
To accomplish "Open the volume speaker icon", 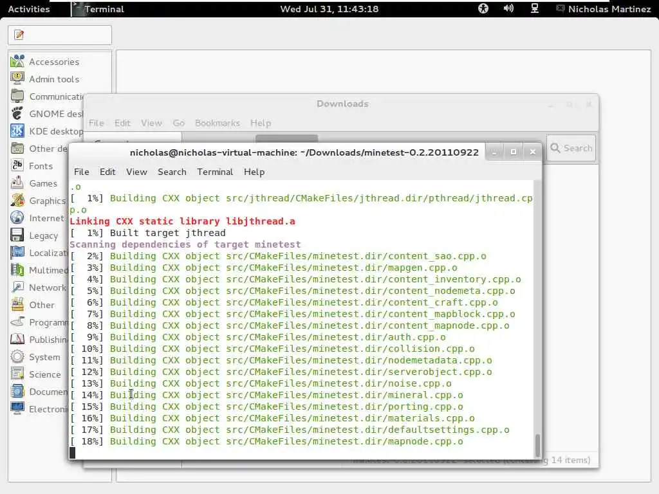I will pyautogui.click(x=508, y=8).
